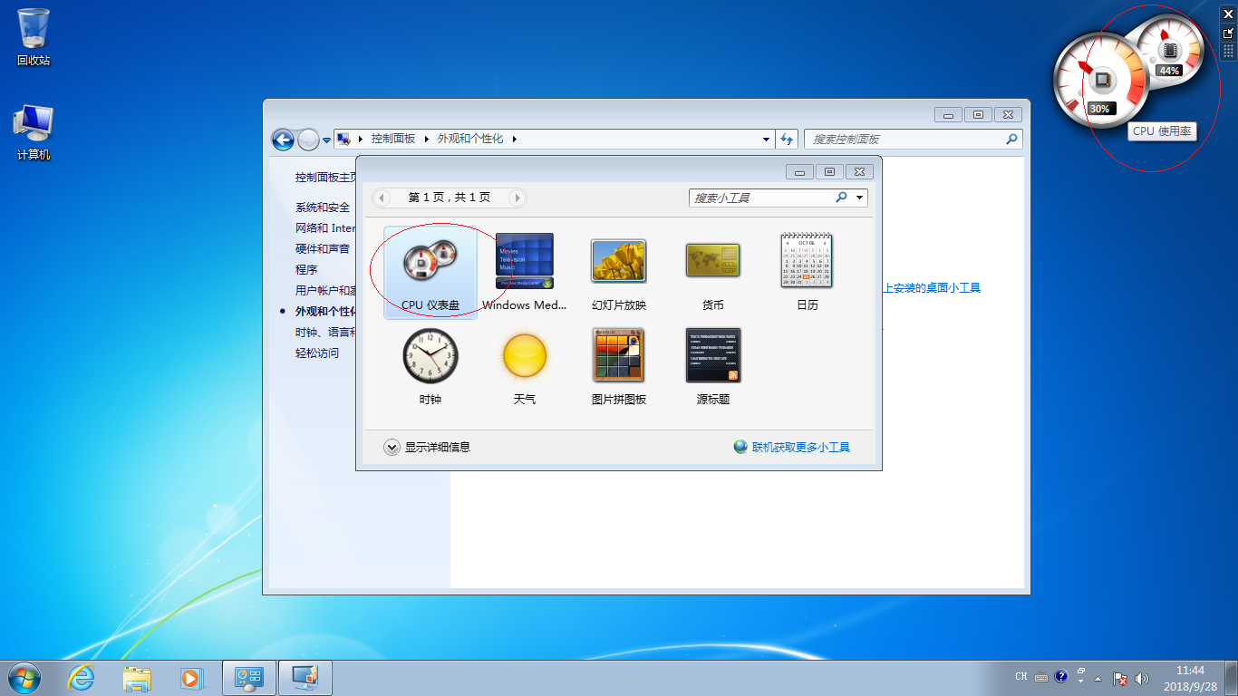Image resolution: width=1238 pixels, height=696 pixels.
Task: Click the keyboard icon in language bar
Action: pyautogui.click(x=1041, y=677)
